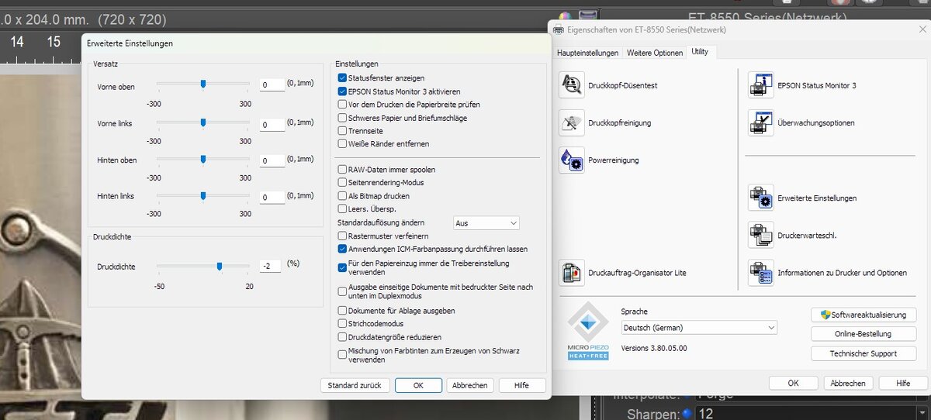Open Standardauflösung ändern dropdown

coord(486,223)
